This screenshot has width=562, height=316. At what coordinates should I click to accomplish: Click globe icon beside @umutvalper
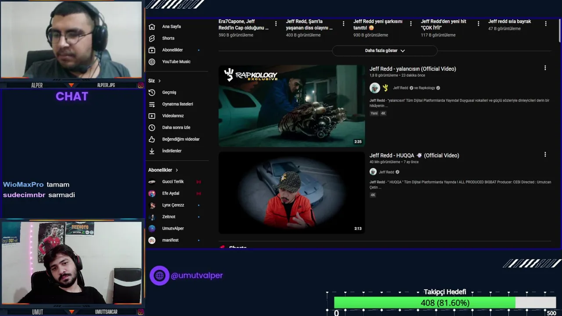click(159, 276)
